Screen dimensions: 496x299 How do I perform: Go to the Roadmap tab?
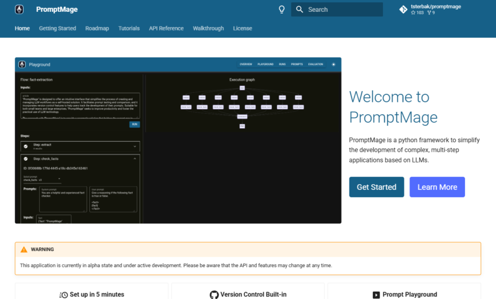(97, 28)
